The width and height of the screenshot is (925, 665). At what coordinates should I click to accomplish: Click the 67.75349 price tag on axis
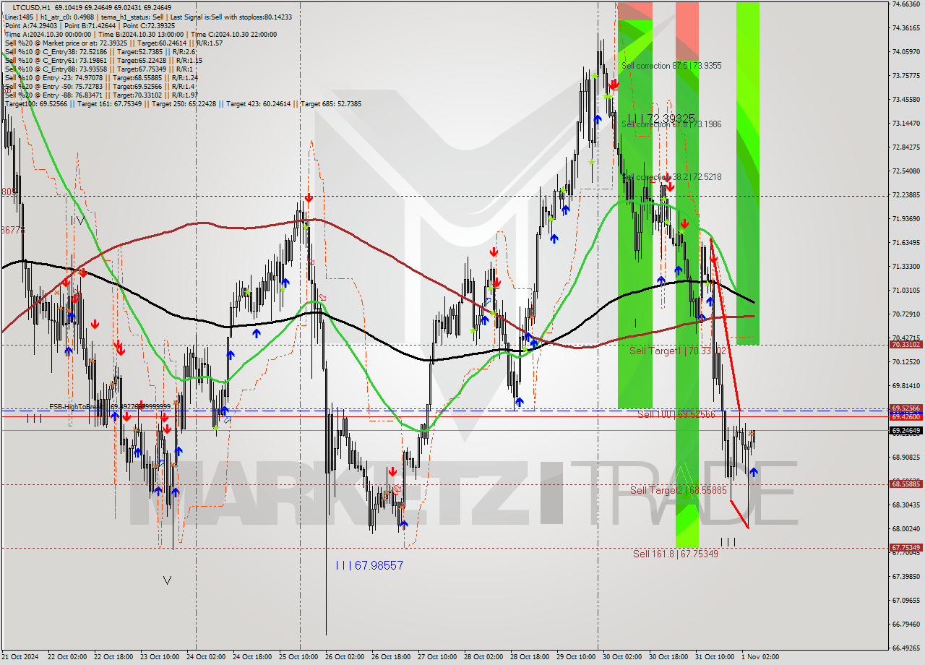point(906,548)
